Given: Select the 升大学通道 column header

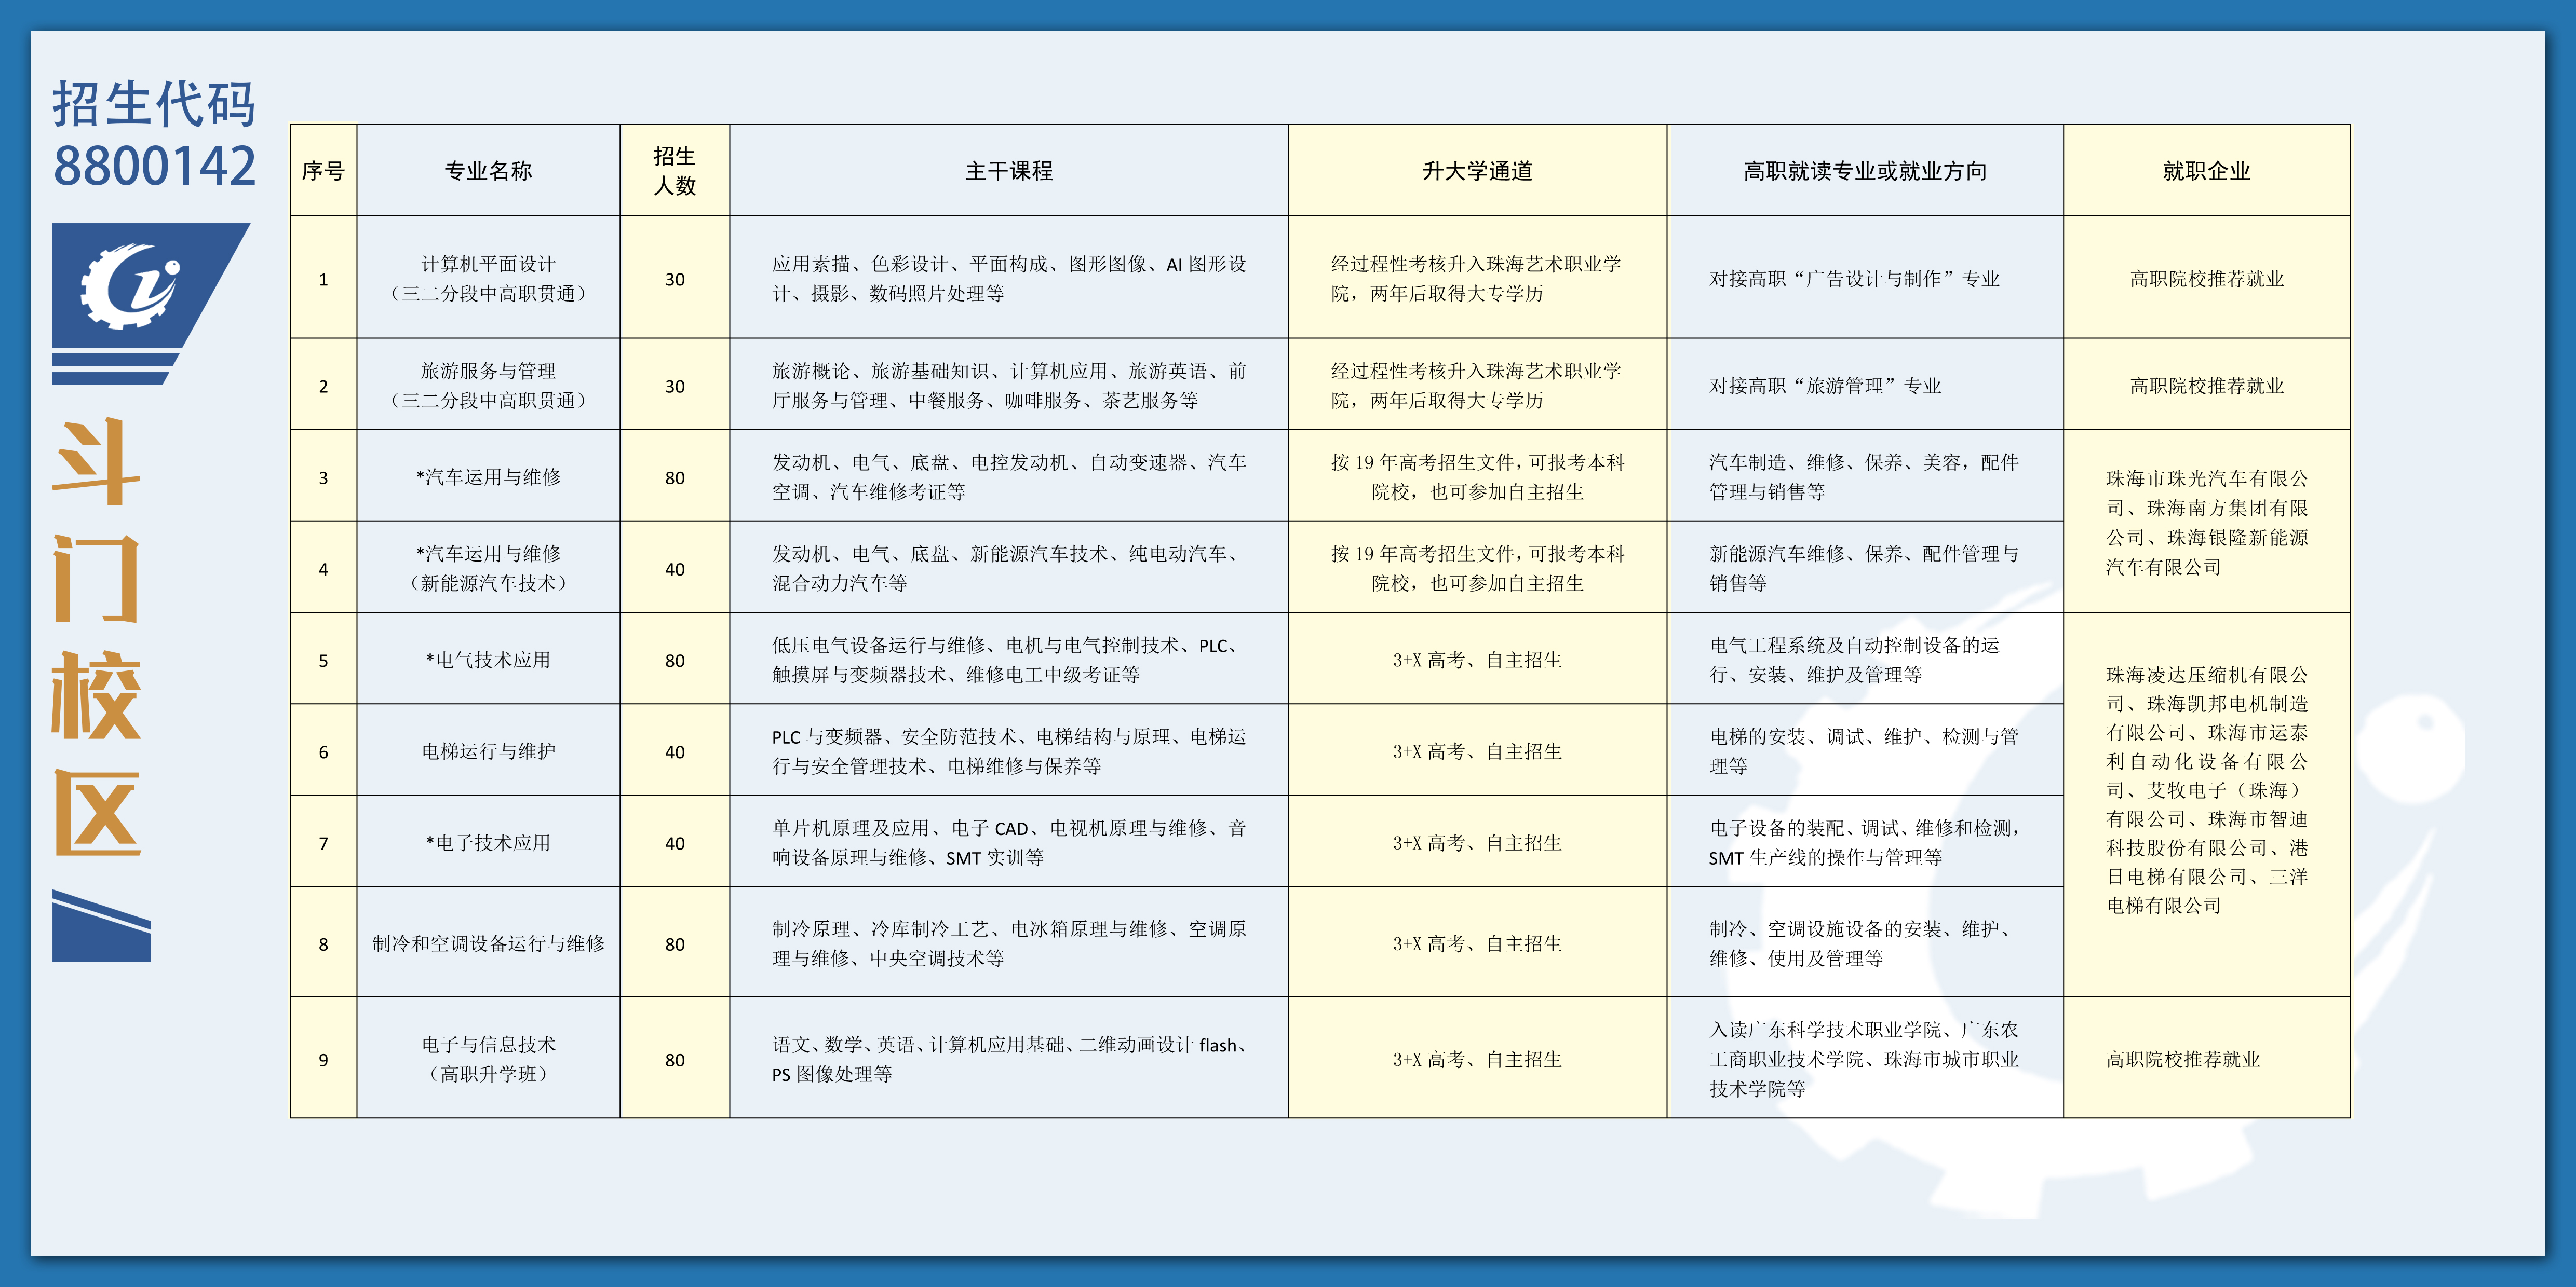Looking at the screenshot, I should [x=1478, y=171].
